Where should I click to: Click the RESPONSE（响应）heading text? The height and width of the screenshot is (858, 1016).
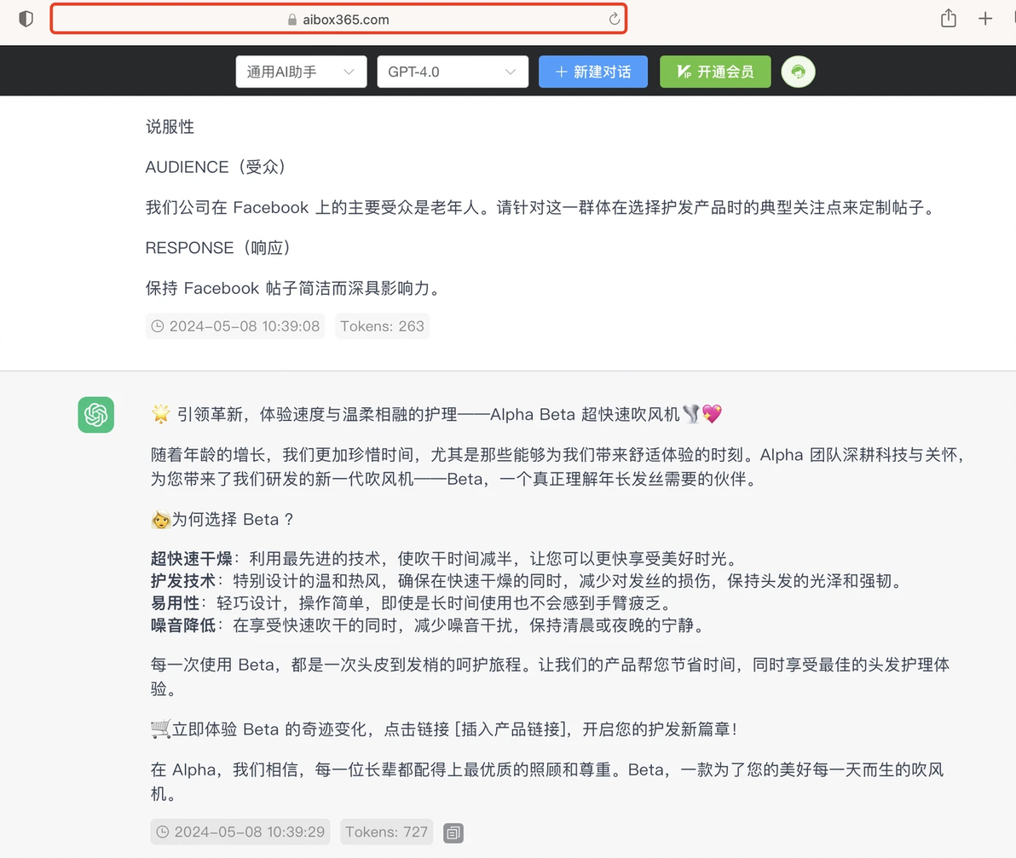[217, 248]
